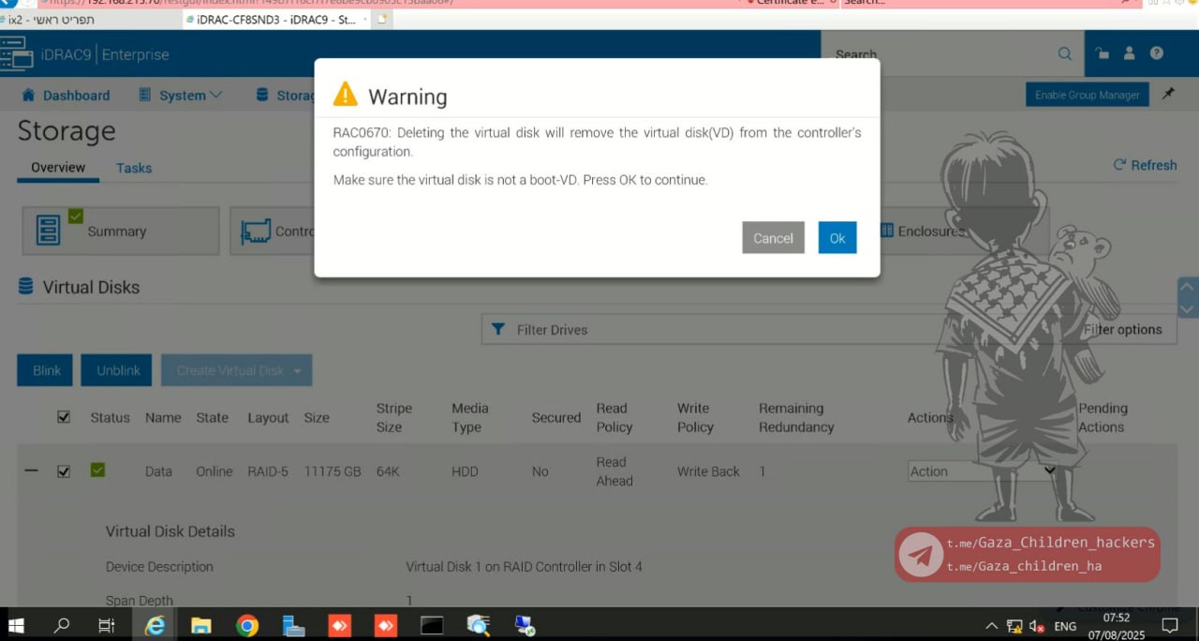This screenshot has height=641, width=1199.
Task: Click the Dashboard home icon
Action: coord(28,95)
